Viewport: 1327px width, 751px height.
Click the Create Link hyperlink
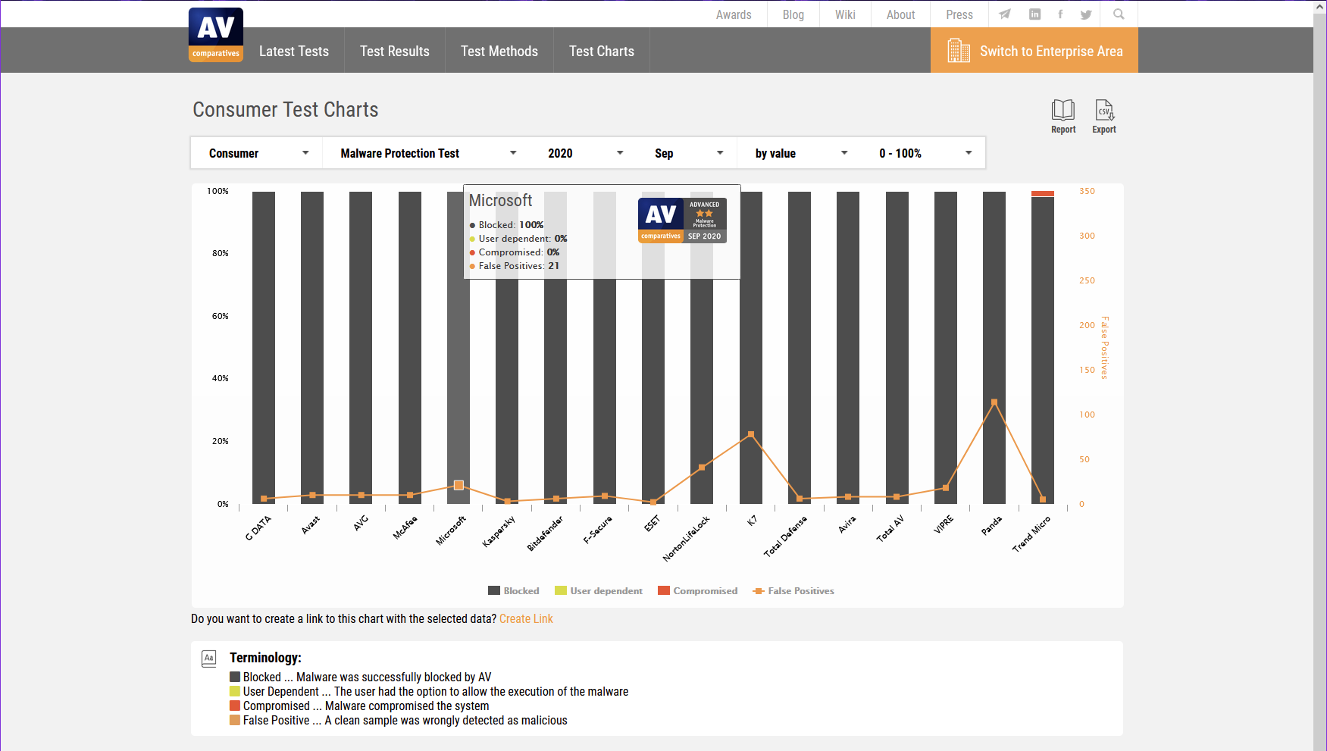[526, 619]
